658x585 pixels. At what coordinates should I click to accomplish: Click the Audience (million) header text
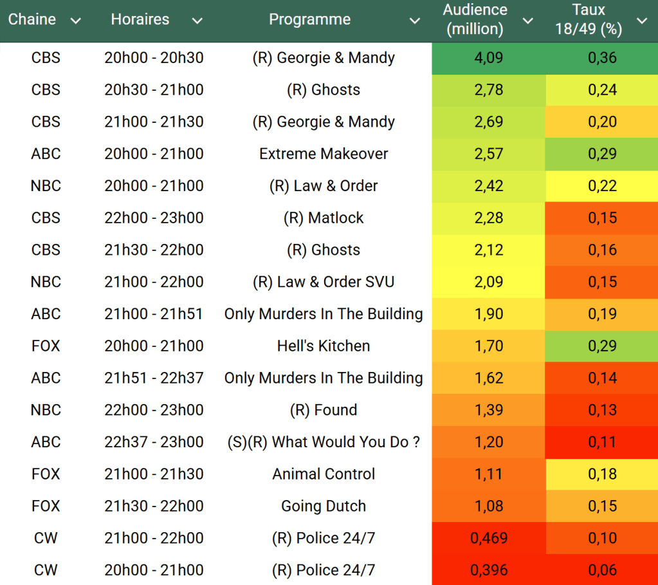(x=475, y=20)
